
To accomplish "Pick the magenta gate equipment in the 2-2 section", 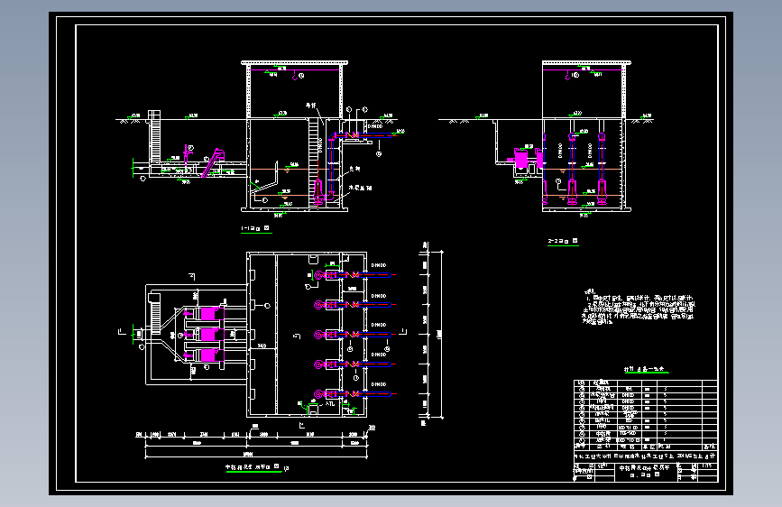I will click(x=521, y=159).
